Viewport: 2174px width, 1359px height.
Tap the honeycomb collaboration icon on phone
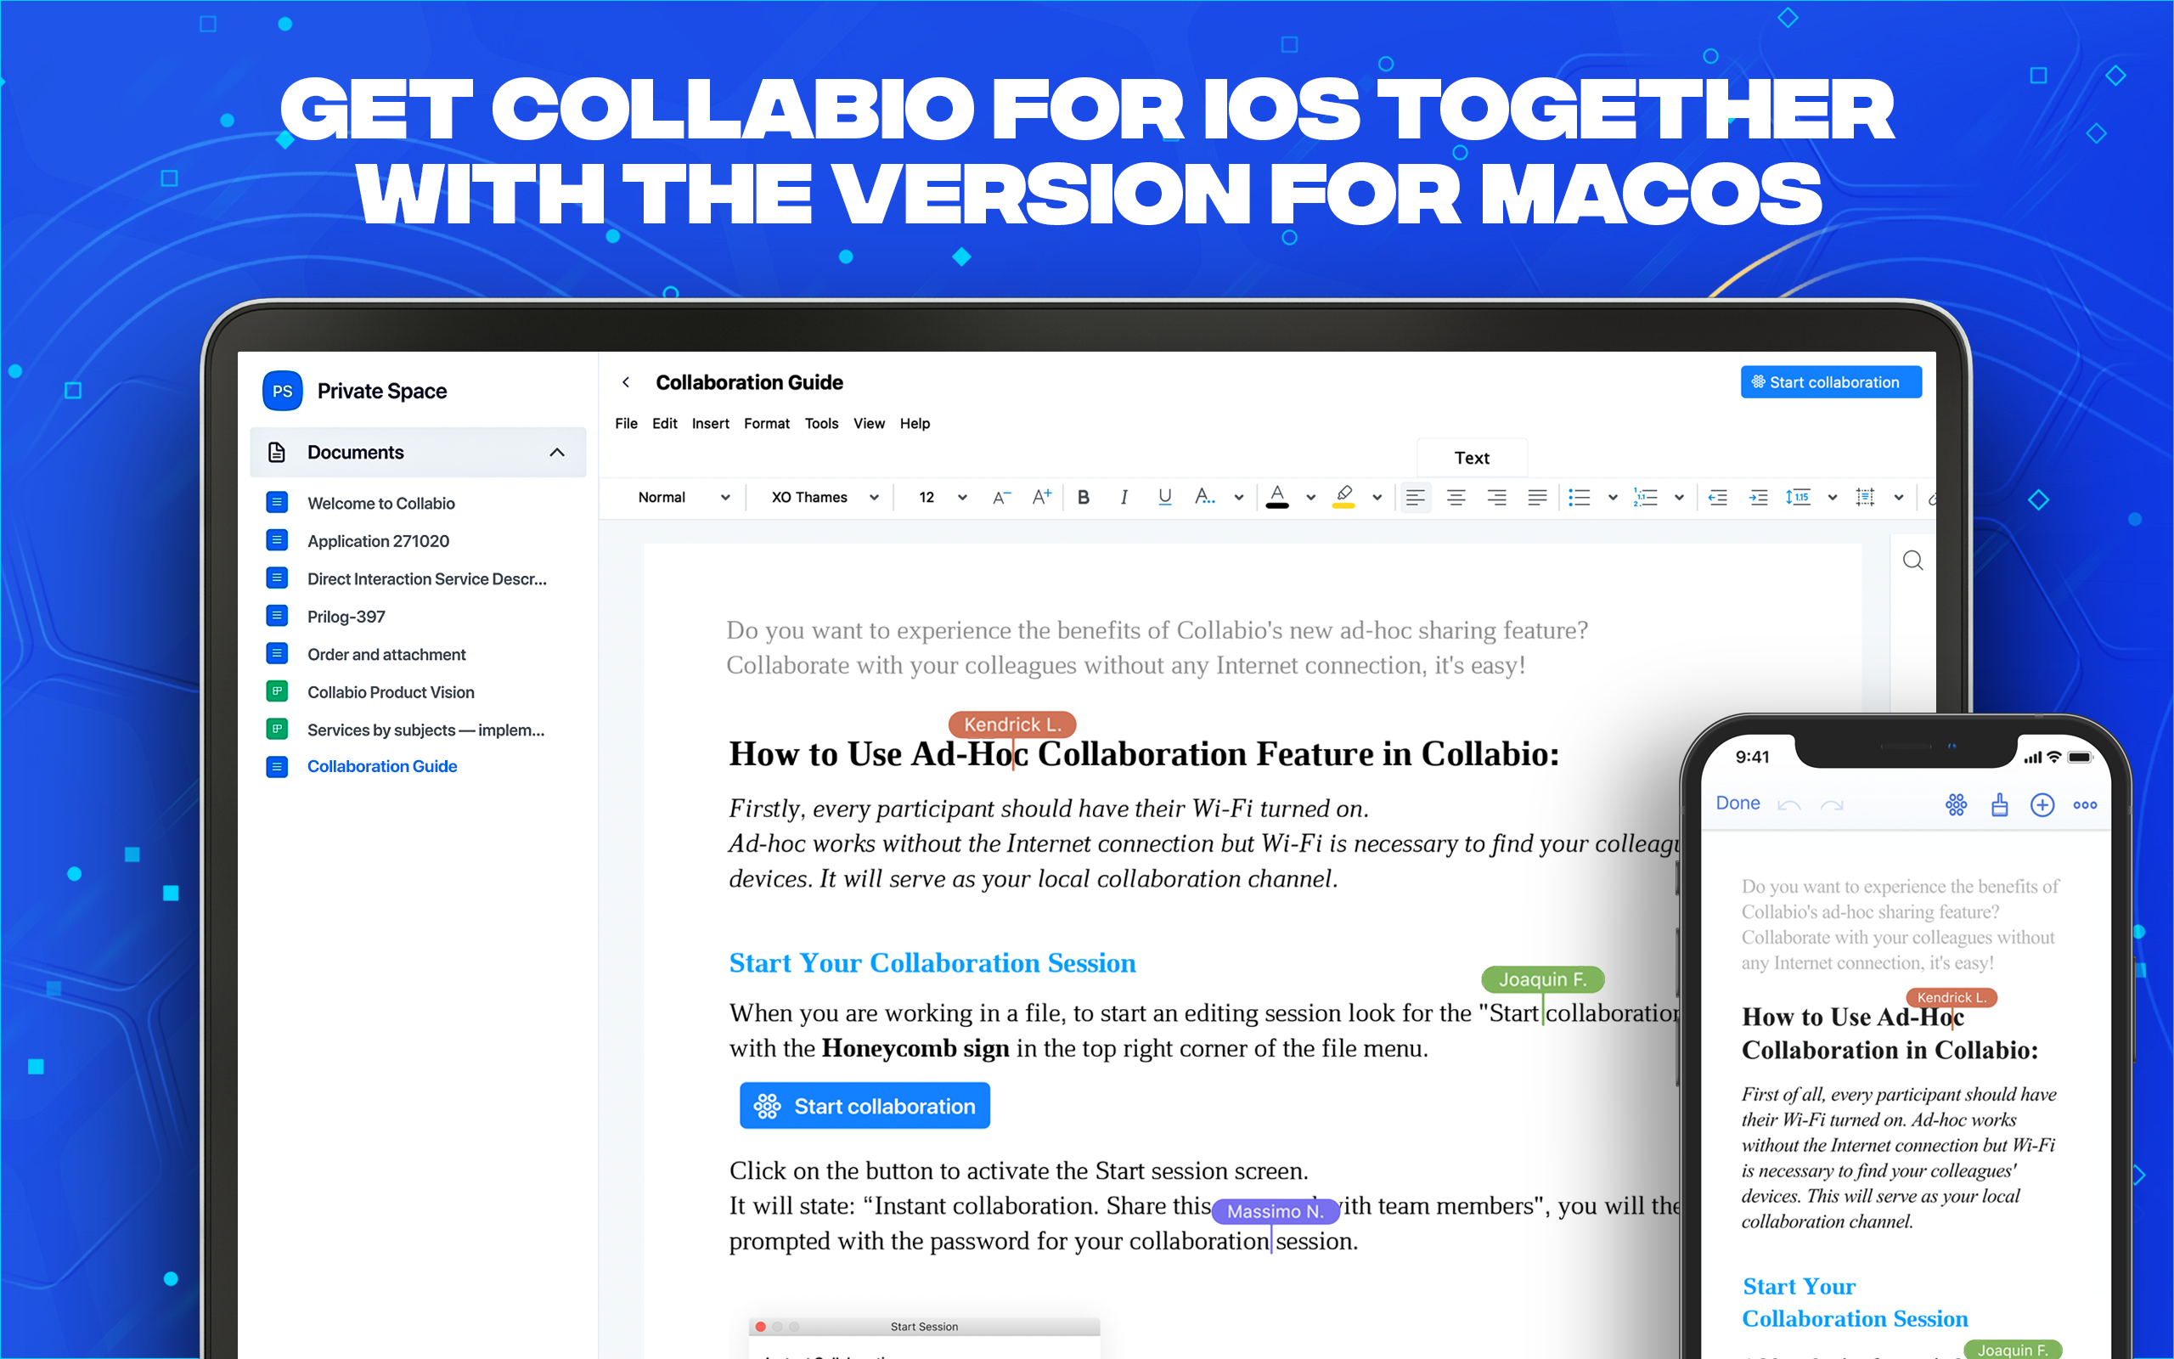1956,804
